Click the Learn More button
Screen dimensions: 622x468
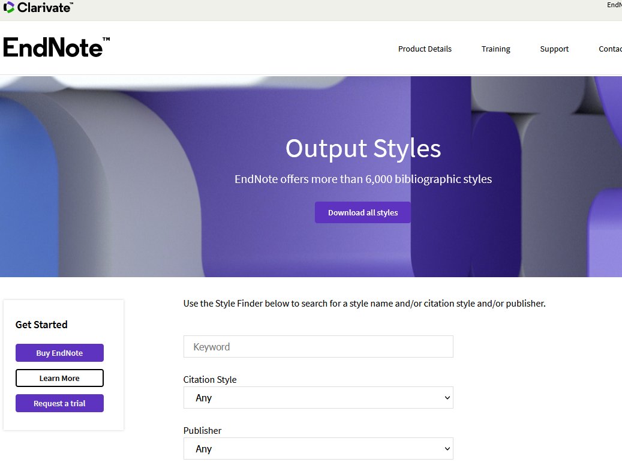click(59, 378)
